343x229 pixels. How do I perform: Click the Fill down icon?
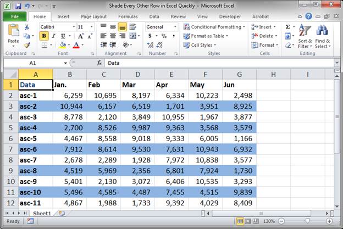[288, 36]
